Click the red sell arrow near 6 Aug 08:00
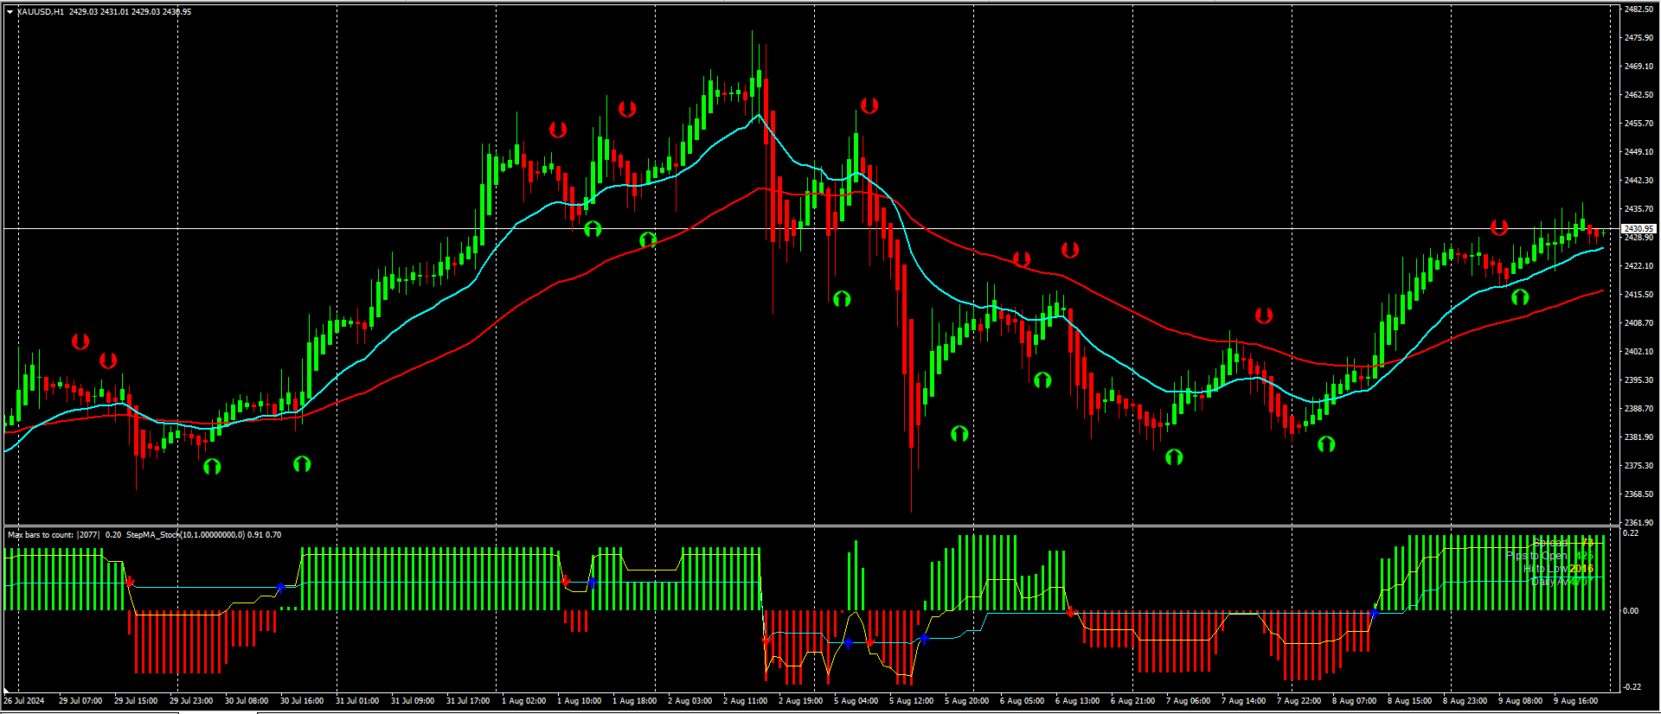1661x714 pixels. tap(1022, 259)
